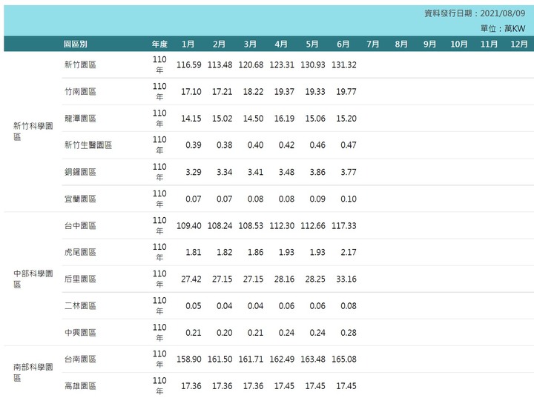Click the 年度 column header
Screen dimensions: 534x398
pos(159,44)
